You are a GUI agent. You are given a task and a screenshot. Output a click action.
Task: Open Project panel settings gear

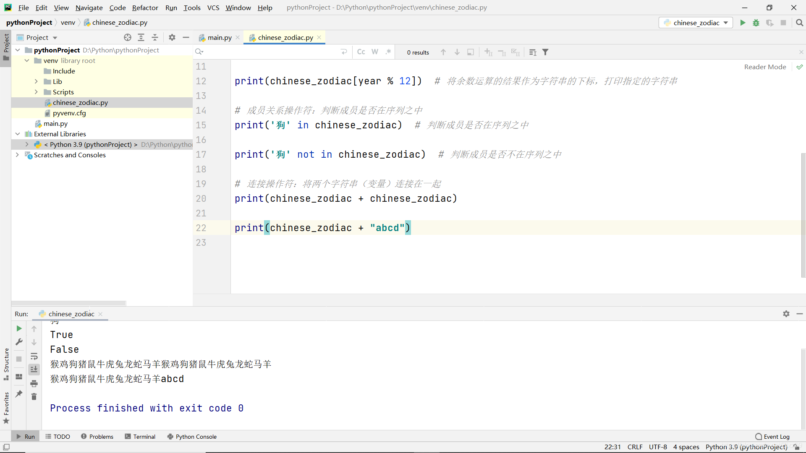tap(172, 37)
